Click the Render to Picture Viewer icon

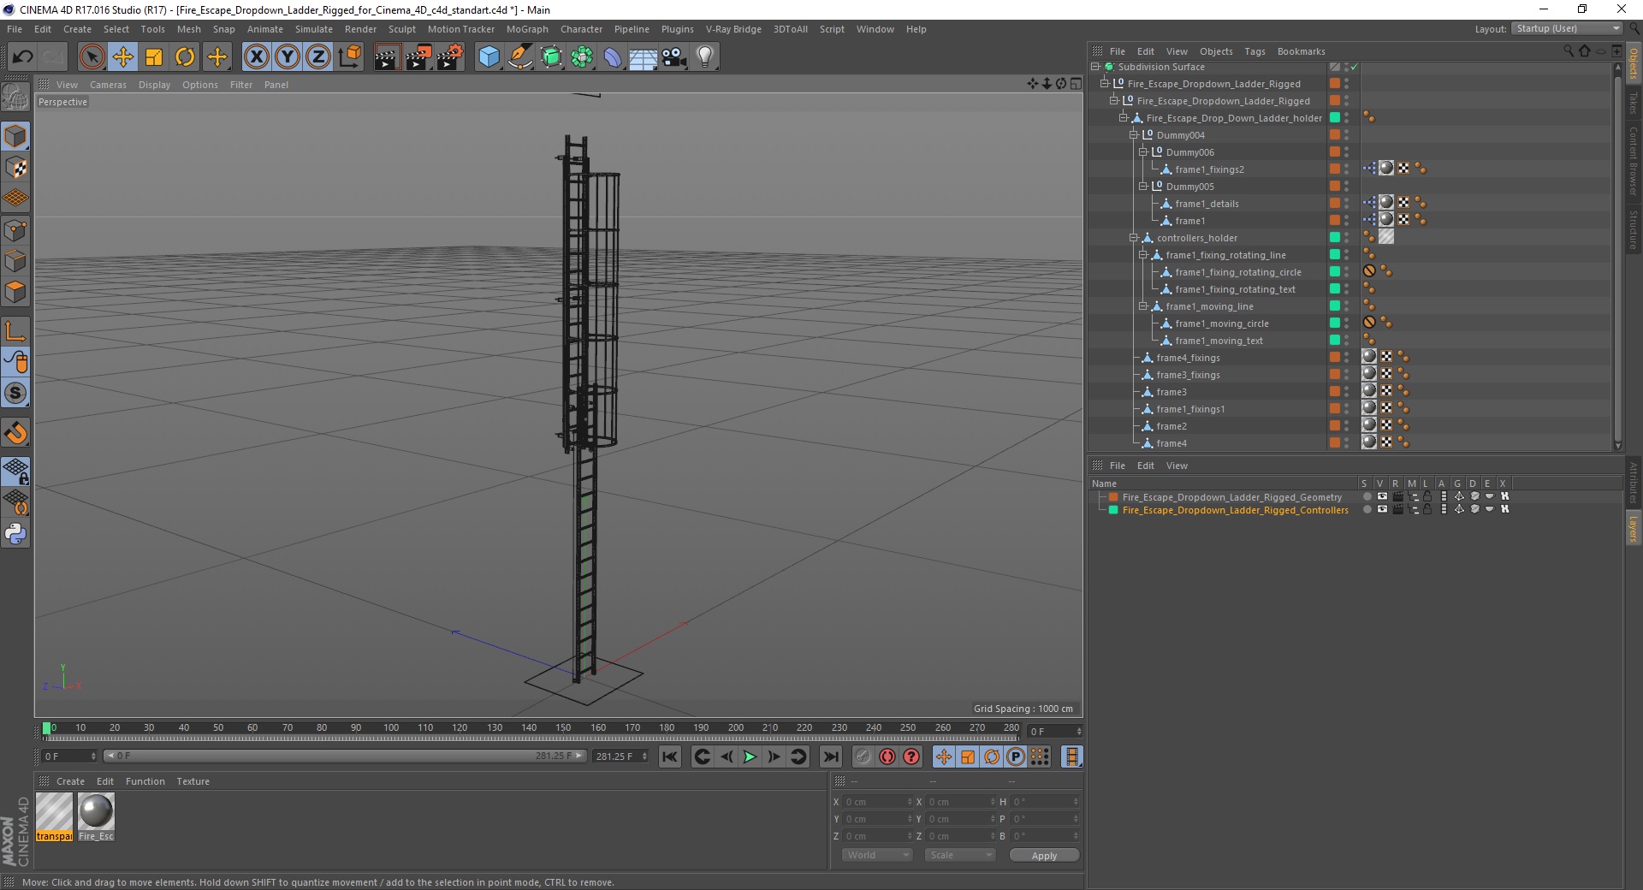pyautogui.click(x=418, y=57)
